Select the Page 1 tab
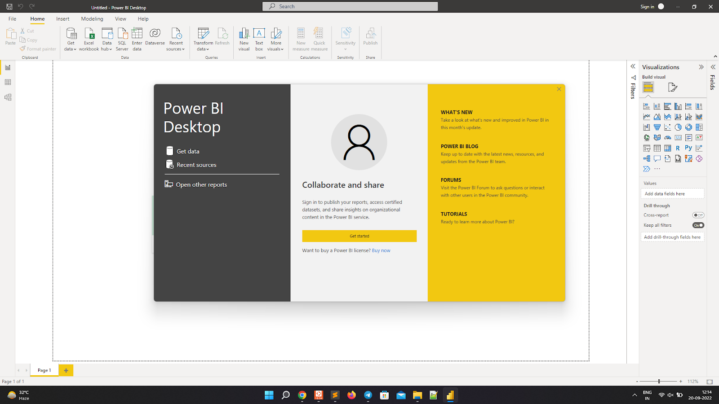The width and height of the screenshot is (719, 404). [x=44, y=370]
